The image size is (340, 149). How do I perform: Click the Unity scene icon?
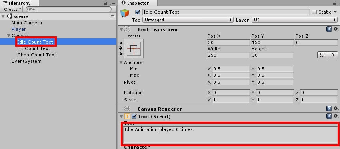coord(9,16)
